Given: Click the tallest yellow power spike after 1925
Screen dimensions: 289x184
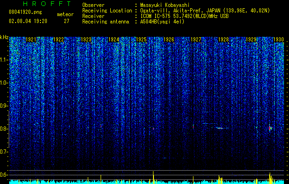Looking at the screenshot, I should click(x=153, y=177).
